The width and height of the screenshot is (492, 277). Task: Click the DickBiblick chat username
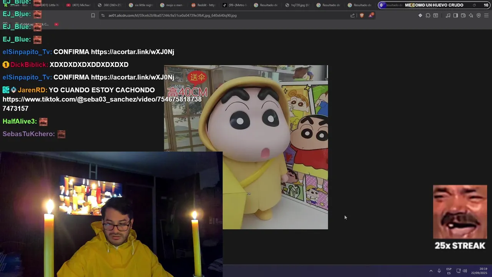(29, 65)
